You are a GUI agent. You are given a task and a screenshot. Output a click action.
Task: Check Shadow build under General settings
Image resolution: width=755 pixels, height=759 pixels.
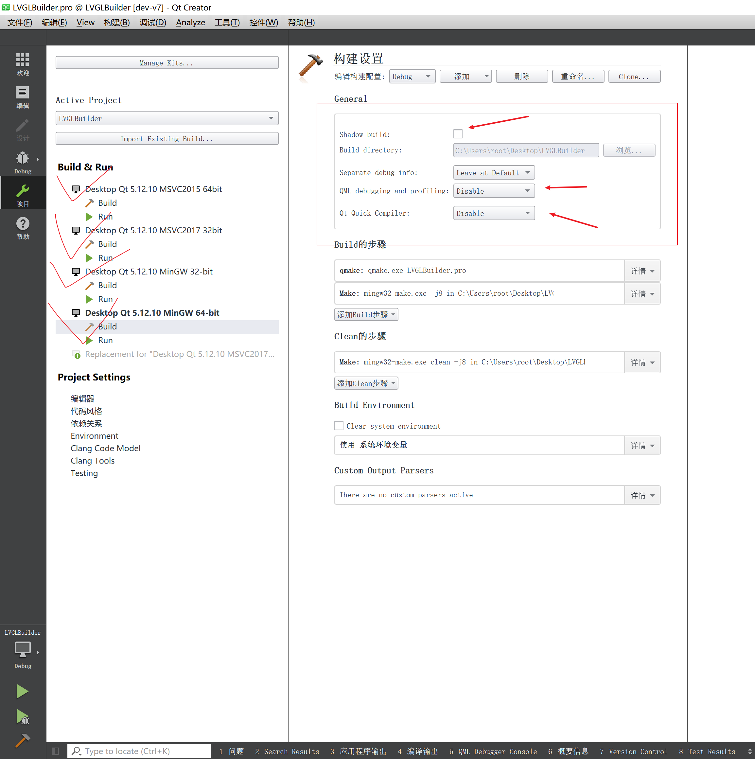tap(458, 133)
